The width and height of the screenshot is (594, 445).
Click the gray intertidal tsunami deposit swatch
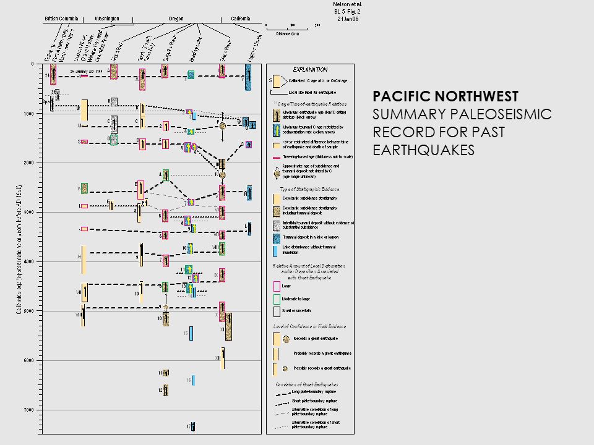coord(277,226)
